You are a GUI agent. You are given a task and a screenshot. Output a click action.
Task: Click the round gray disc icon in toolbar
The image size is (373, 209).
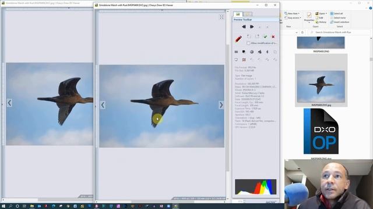point(252,52)
